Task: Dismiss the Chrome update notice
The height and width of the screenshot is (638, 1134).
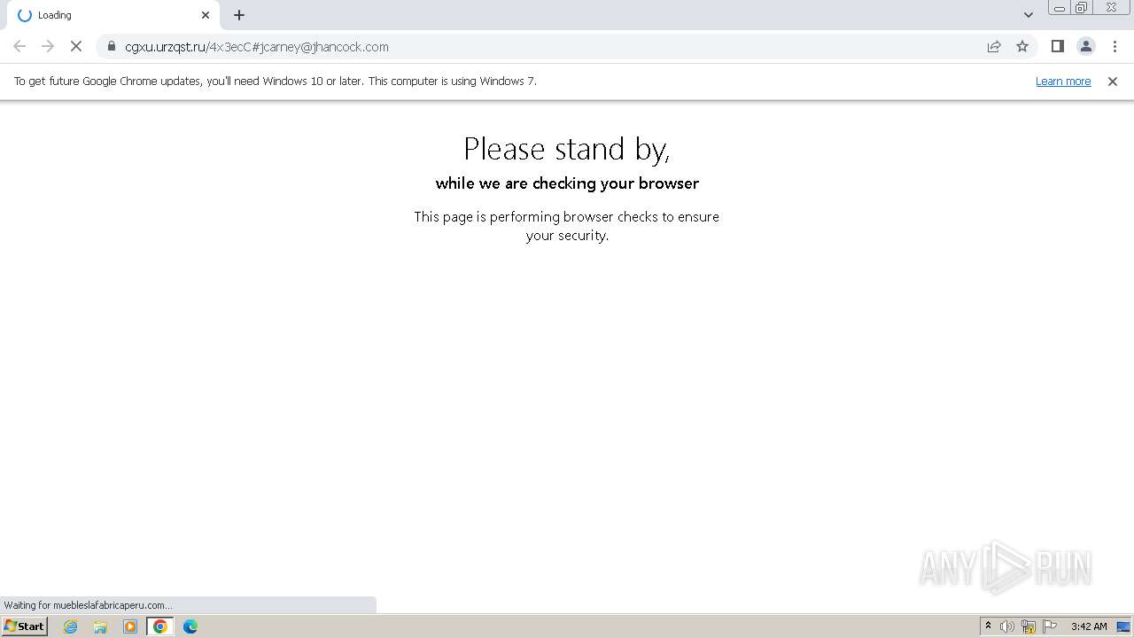Action: pos(1113,81)
